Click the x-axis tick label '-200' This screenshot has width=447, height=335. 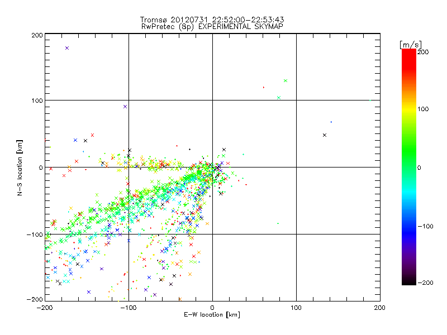(x=45, y=308)
